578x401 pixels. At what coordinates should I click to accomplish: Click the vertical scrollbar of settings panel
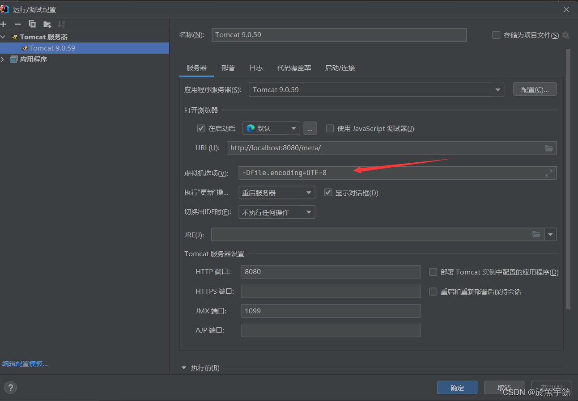[568, 179]
